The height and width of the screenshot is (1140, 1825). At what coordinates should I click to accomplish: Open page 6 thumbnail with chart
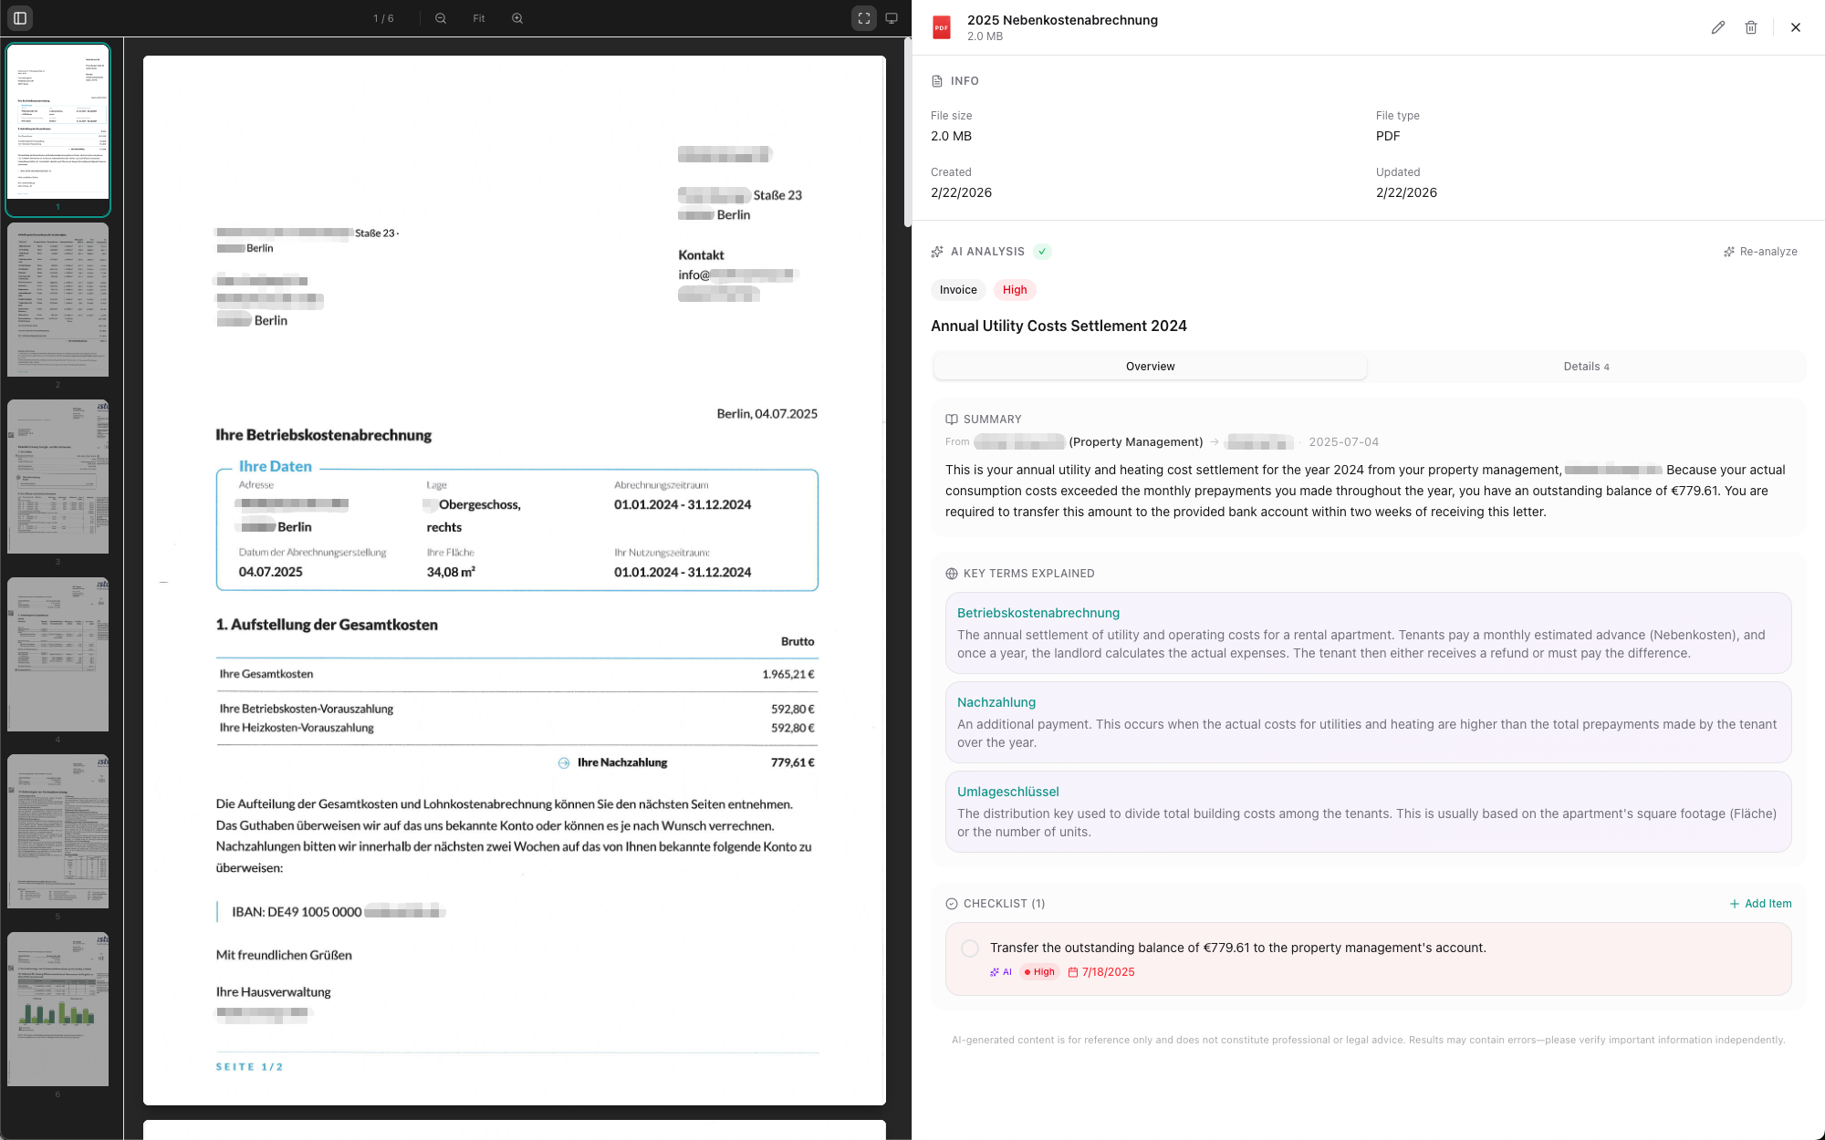(x=57, y=1009)
